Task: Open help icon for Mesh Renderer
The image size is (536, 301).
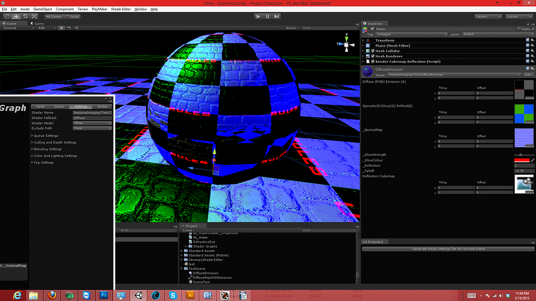Action: coord(527,56)
